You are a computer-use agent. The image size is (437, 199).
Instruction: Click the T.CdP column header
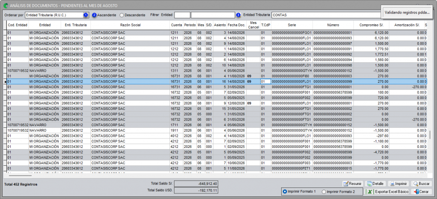tap(265, 25)
